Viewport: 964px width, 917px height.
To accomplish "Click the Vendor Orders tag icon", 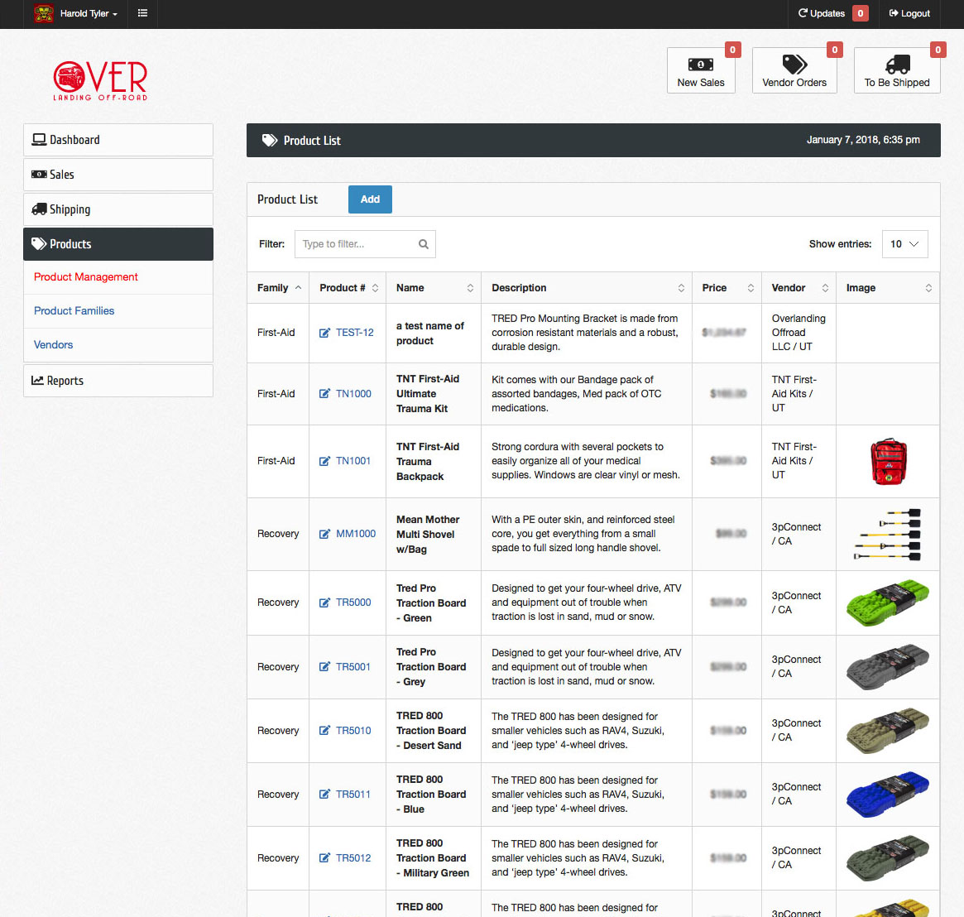I will [794, 64].
